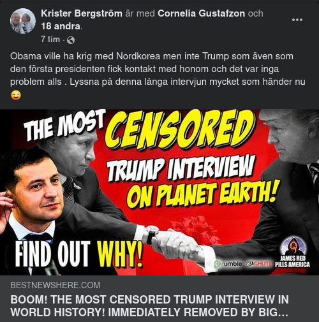Viewport: 319px width, 322px height.
Task: Show the 18 andra tagged people
Action: (x=61, y=26)
